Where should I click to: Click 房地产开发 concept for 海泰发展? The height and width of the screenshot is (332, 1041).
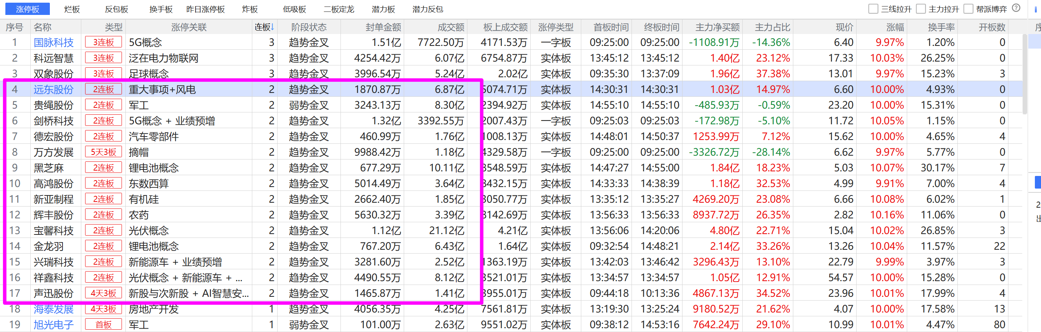[154, 309]
